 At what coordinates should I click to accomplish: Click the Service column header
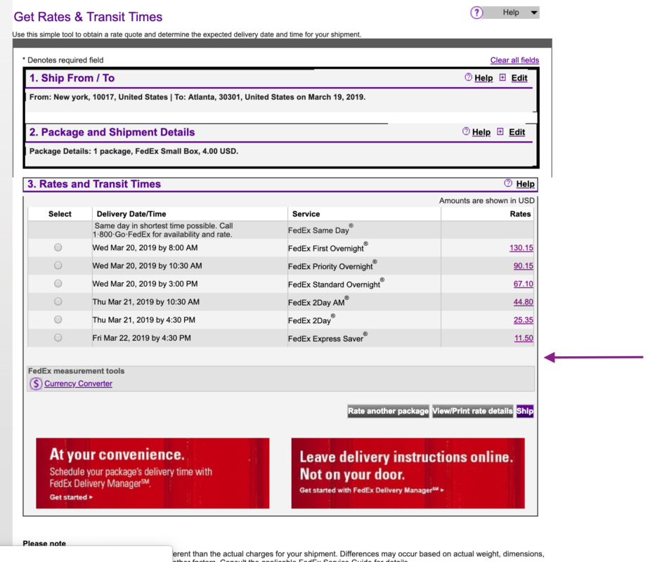tap(306, 214)
